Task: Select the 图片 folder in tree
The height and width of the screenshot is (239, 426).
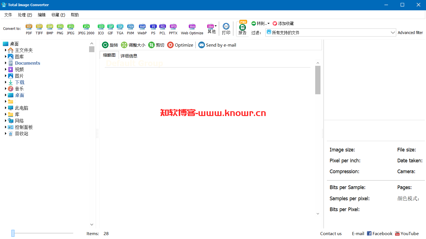Action: click(19, 76)
